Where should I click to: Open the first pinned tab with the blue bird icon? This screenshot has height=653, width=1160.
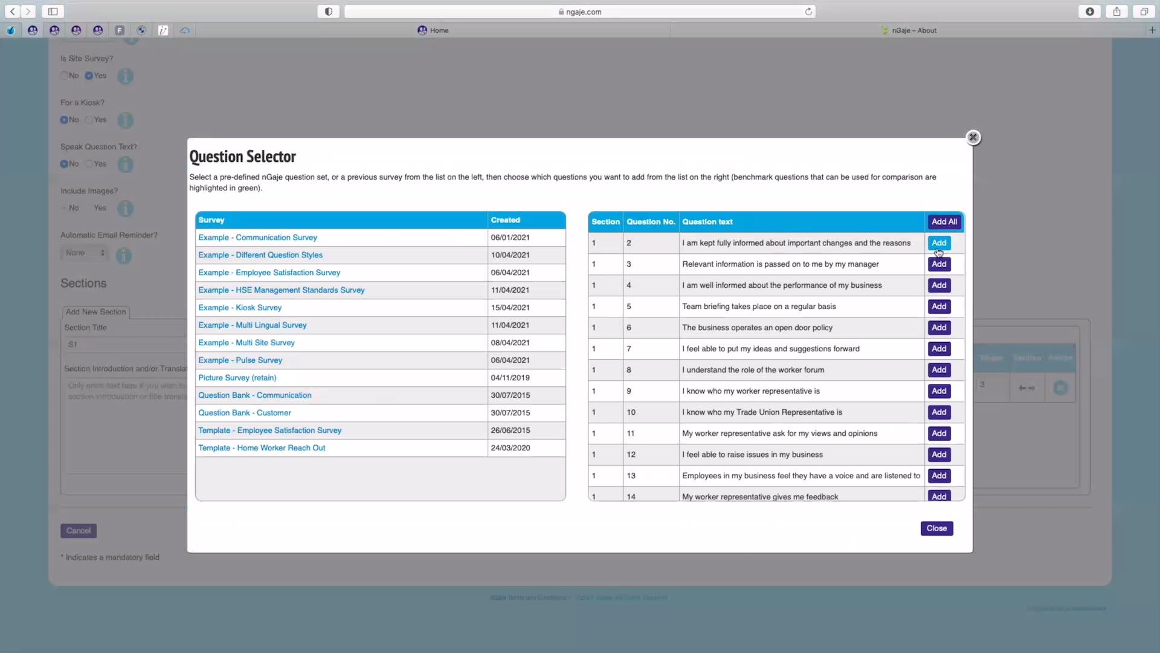11,30
